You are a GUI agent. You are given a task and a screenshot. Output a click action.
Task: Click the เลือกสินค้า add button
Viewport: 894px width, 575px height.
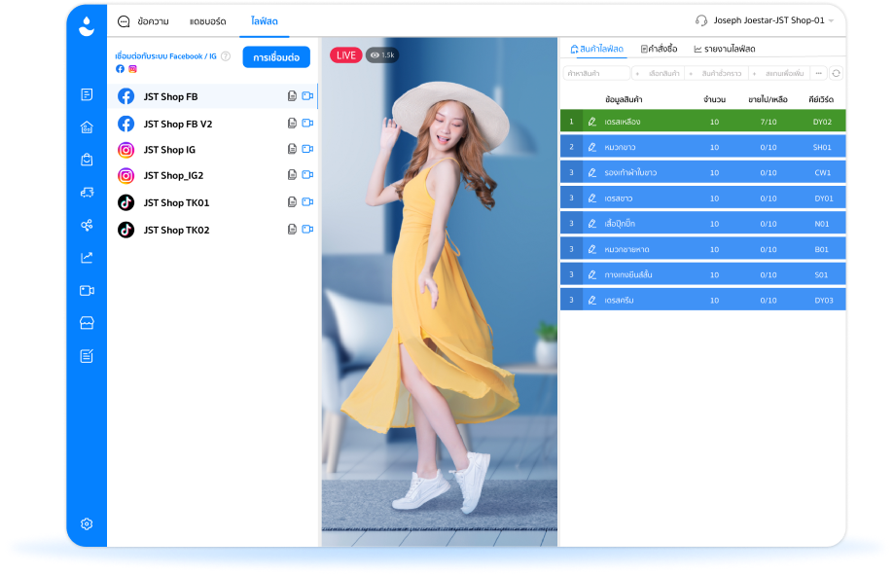pos(659,73)
